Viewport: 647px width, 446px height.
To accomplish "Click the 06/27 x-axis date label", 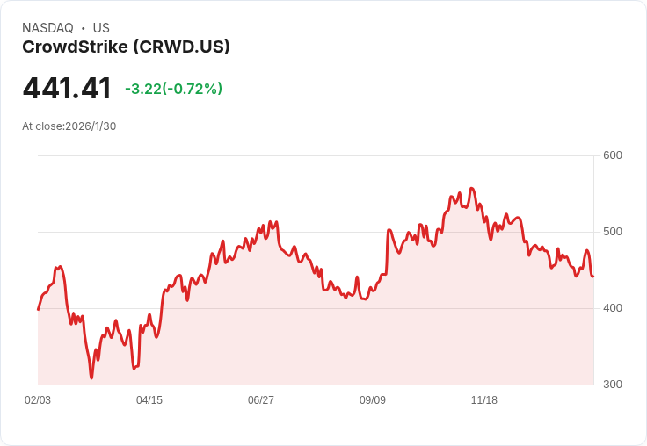I will click(x=261, y=399).
